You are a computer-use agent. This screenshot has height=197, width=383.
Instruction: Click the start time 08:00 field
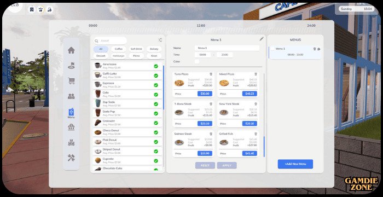coord(203,55)
